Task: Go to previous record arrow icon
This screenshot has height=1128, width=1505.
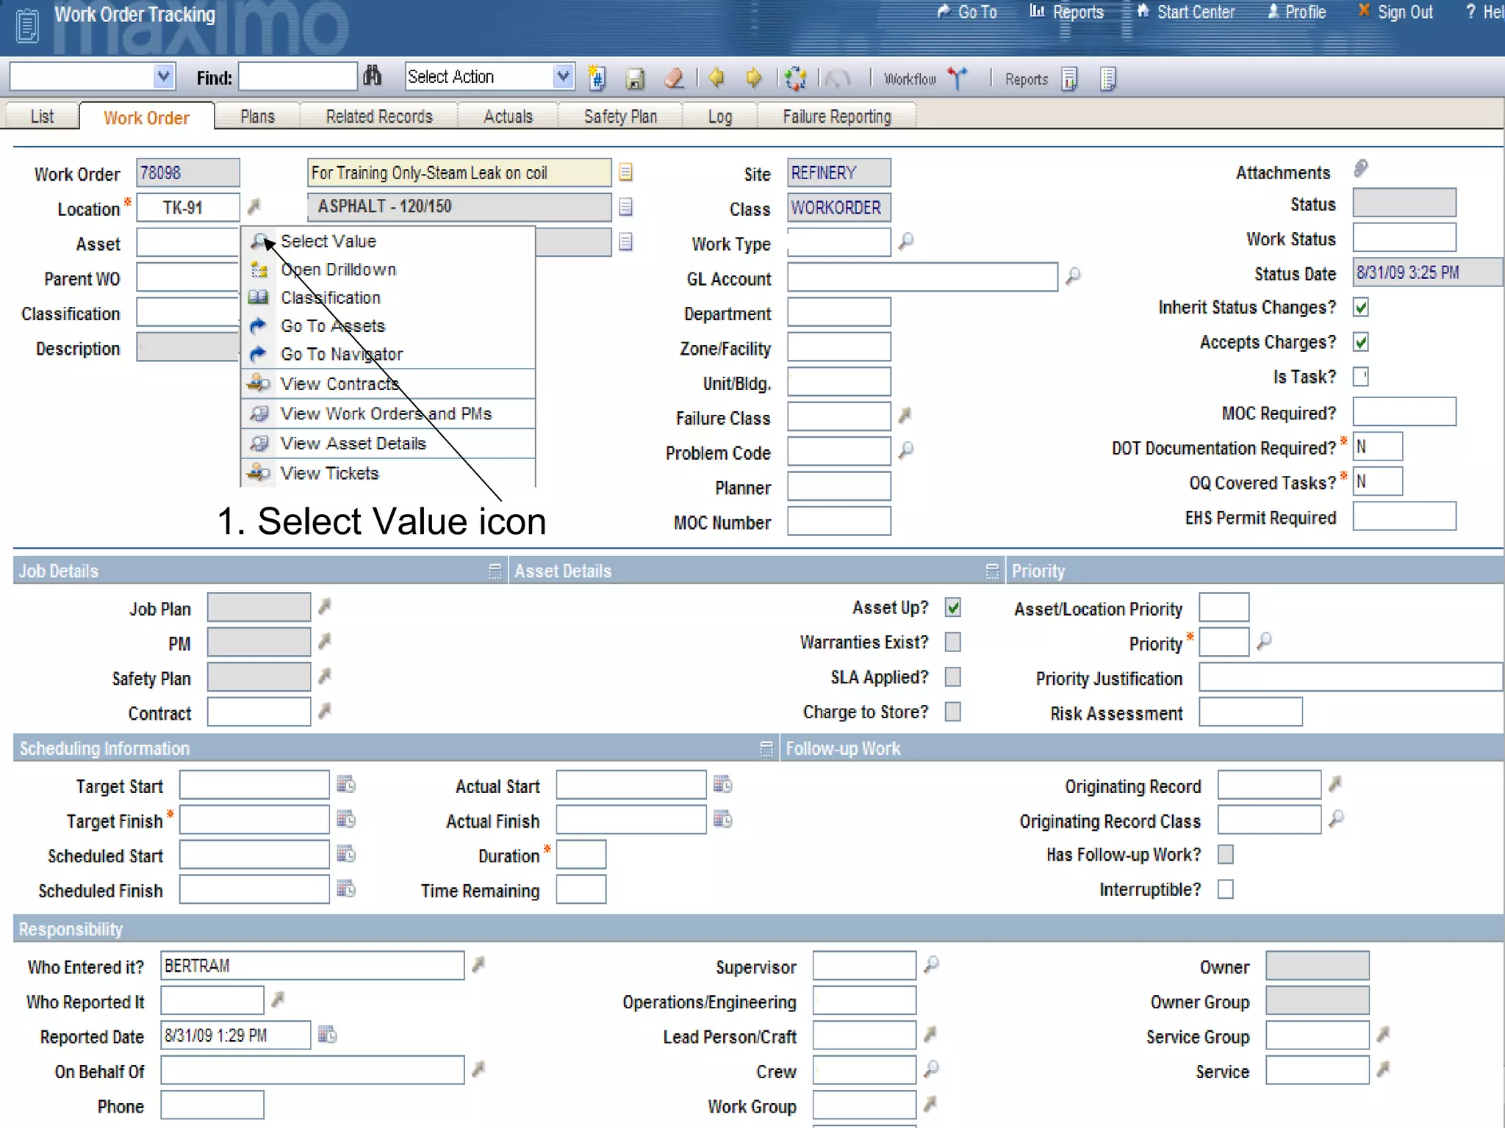Action: click(716, 77)
